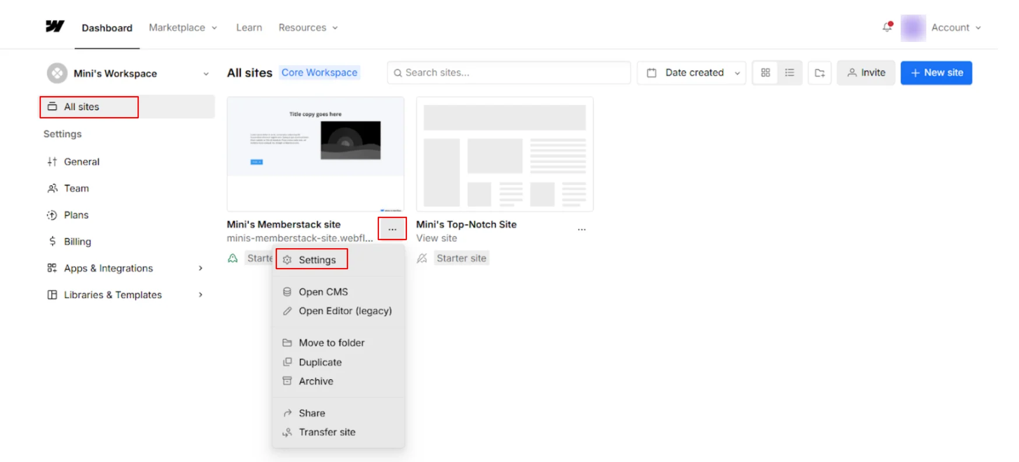Expand Libraries & Templates submenu

[201, 295]
